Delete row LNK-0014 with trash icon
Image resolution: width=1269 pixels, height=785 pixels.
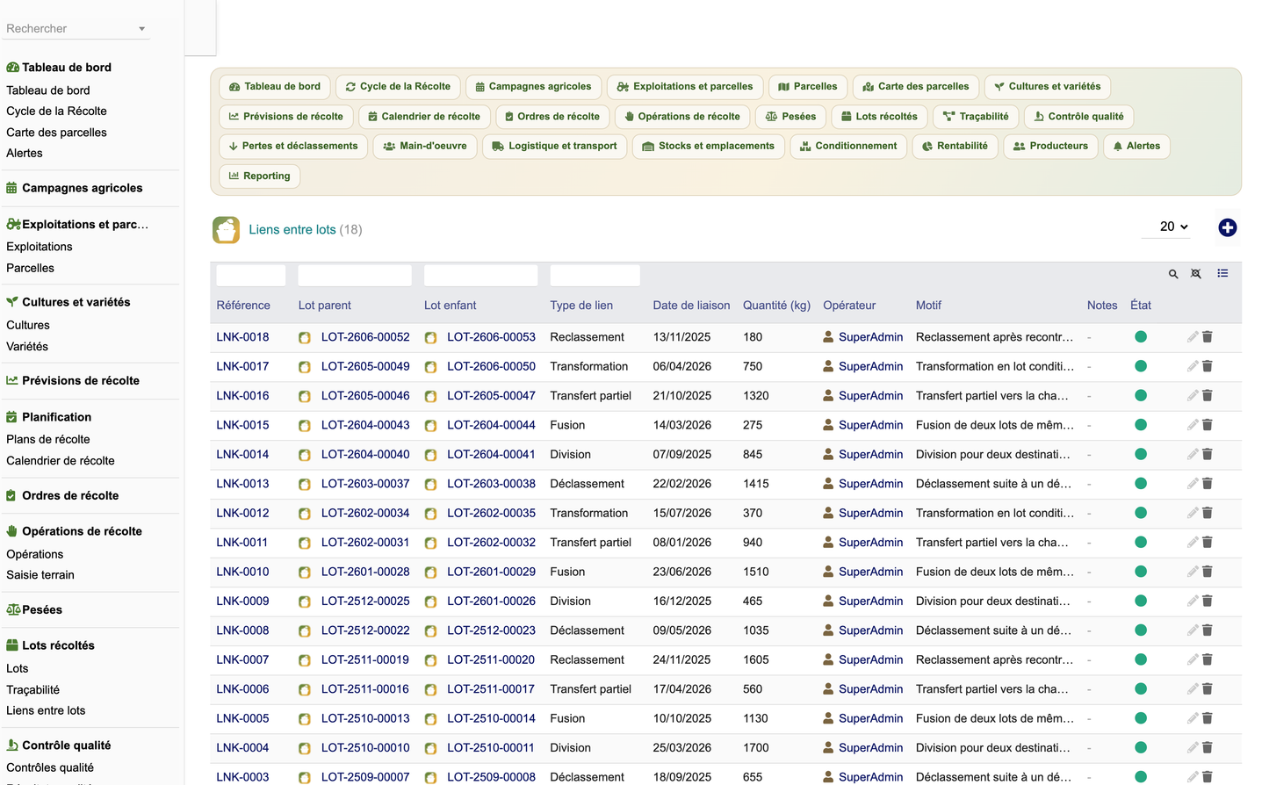tap(1208, 454)
